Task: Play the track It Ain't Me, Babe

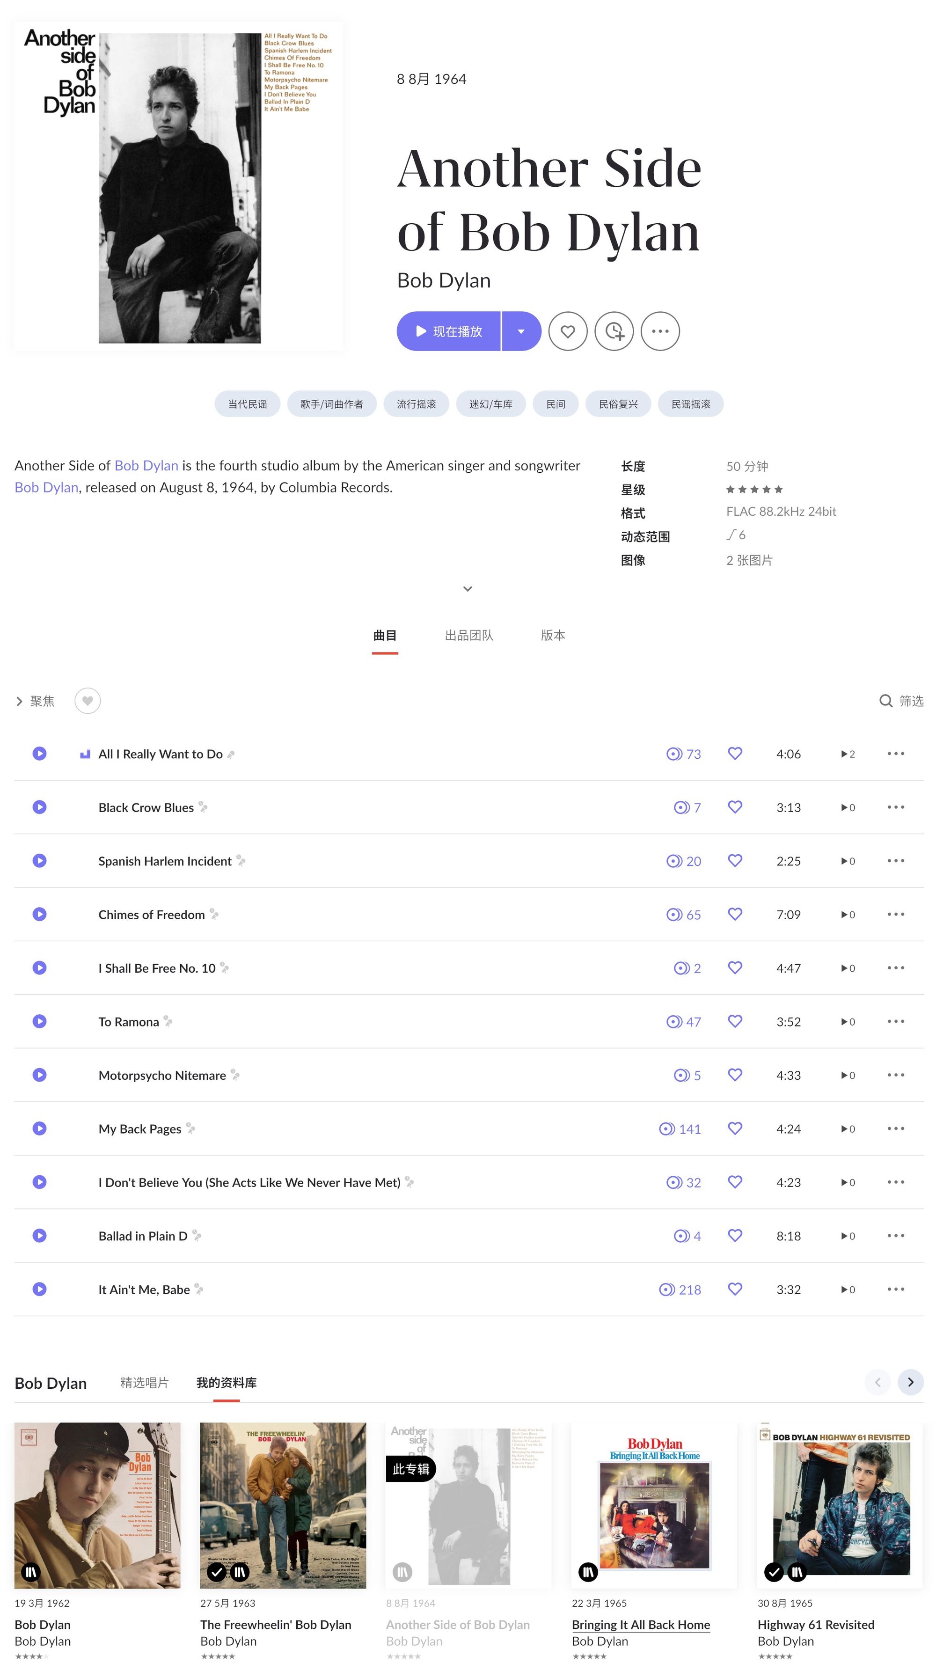Action: (x=40, y=1289)
